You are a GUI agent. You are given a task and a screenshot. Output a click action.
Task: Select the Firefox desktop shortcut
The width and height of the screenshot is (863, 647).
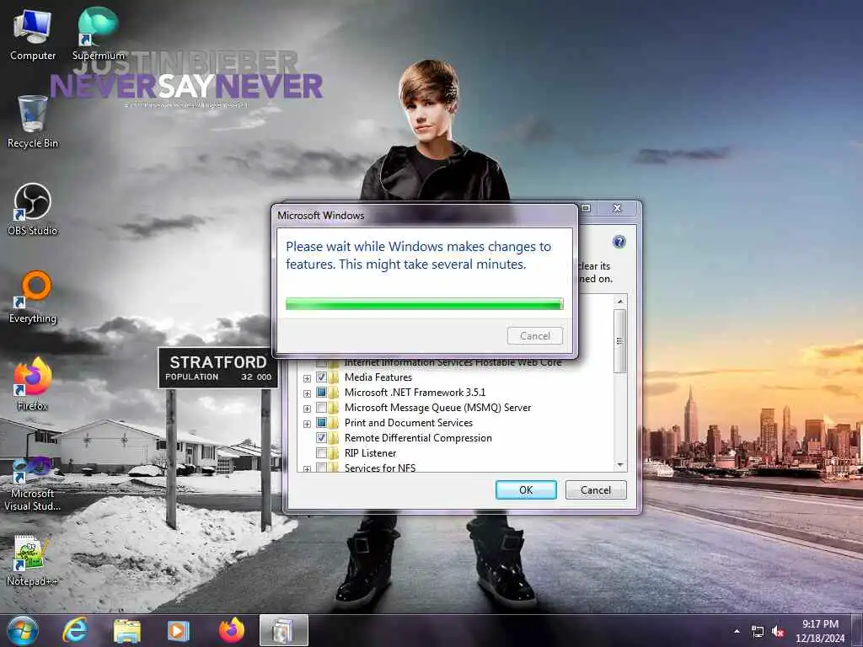coord(33,384)
